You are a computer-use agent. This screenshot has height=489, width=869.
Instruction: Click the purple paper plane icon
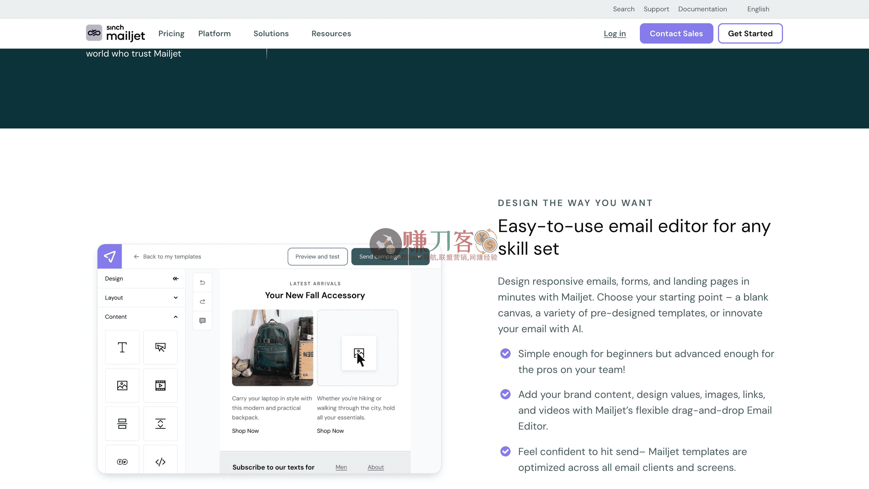(110, 256)
